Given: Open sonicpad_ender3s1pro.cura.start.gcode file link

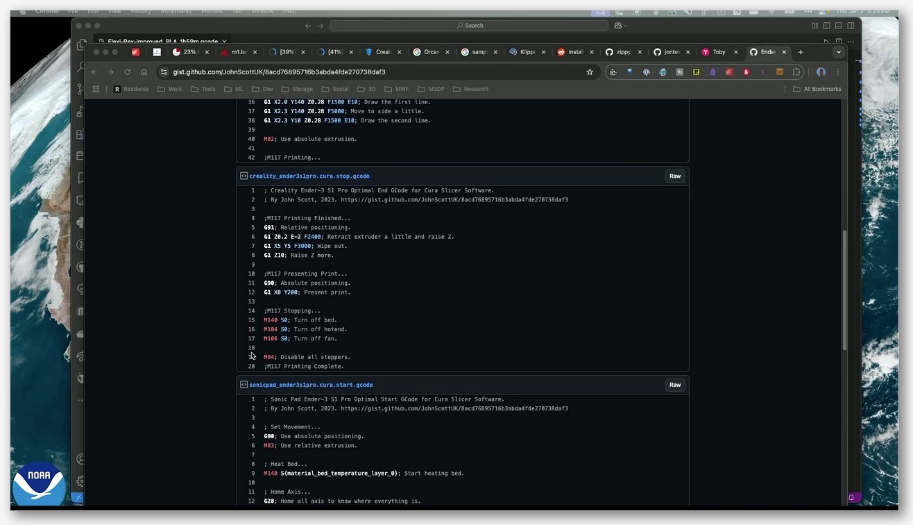Looking at the screenshot, I should pyautogui.click(x=311, y=385).
